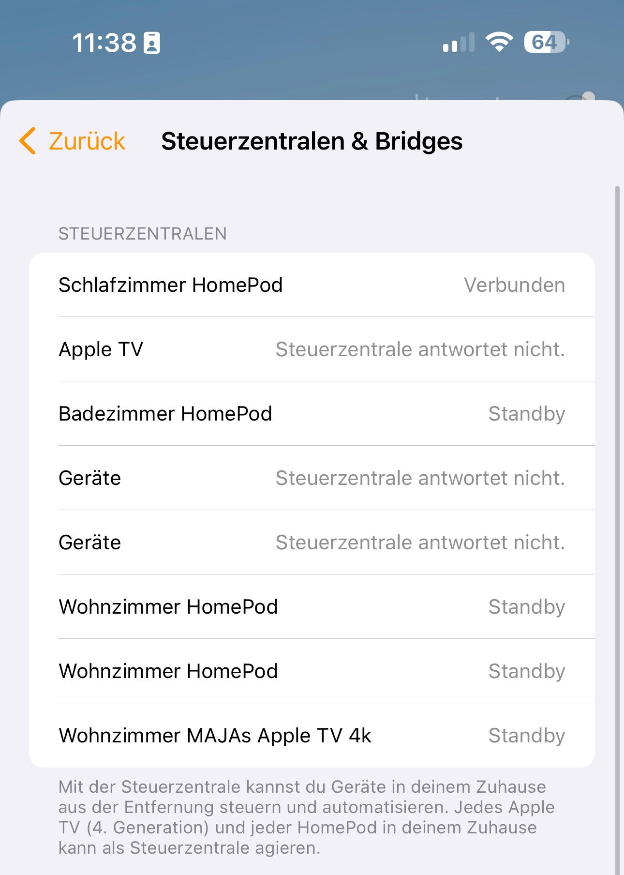
Task: Tap the 11:38 clock in the status bar
Action: 104,43
